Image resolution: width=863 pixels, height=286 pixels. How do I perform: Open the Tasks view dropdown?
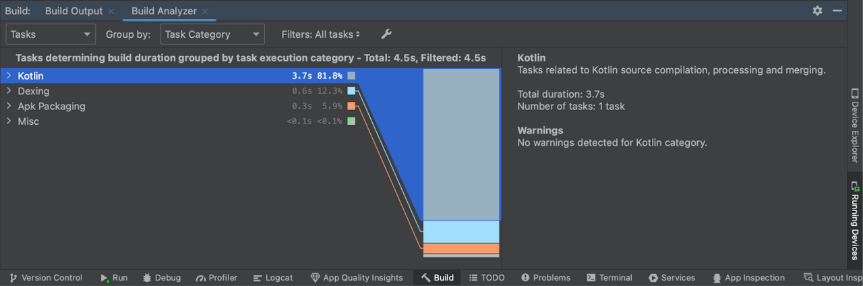click(x=51, y=34)
